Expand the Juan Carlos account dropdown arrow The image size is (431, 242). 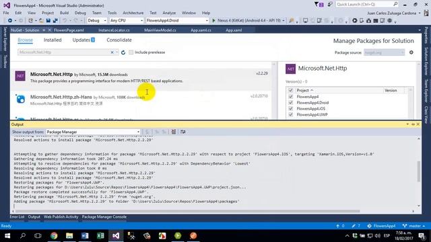tap(420, 13)
